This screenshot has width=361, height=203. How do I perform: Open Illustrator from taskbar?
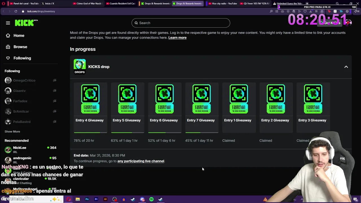(105, 199)
